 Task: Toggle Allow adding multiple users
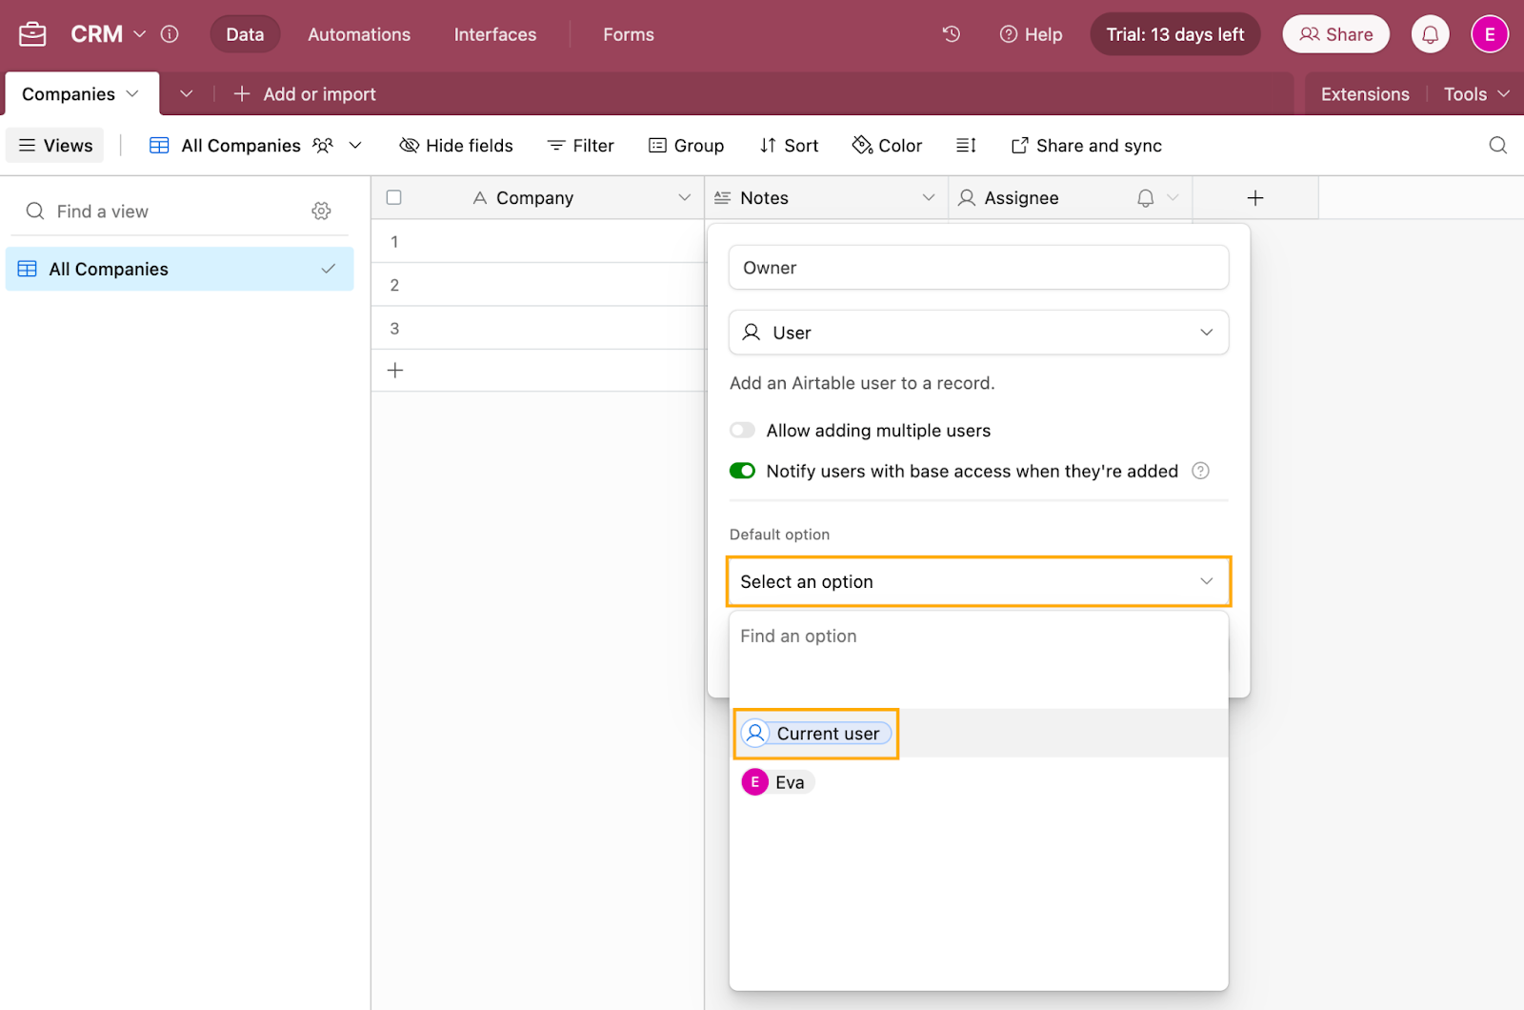742,431
